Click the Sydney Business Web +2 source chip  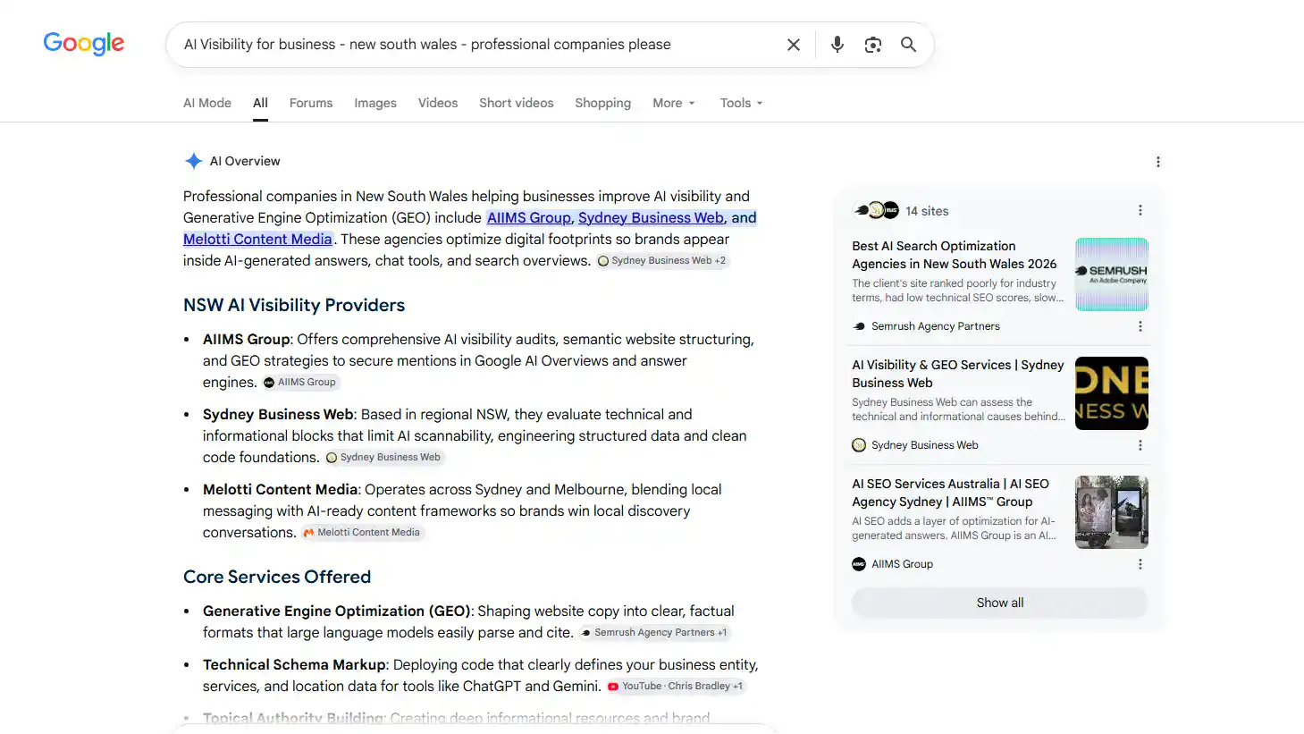pos(662,260)
